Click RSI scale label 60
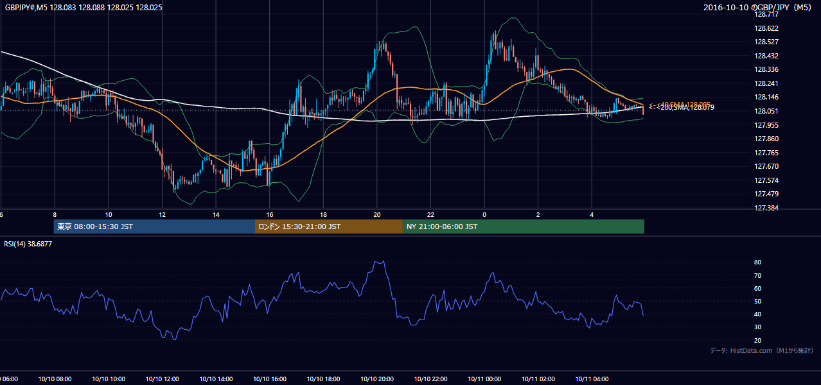This screenshot has width=821, height=385. pyautogui.click(x=758, y=288)
